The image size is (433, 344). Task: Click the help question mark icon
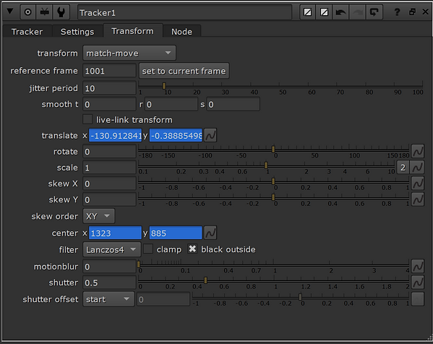[x=397, y=12]
